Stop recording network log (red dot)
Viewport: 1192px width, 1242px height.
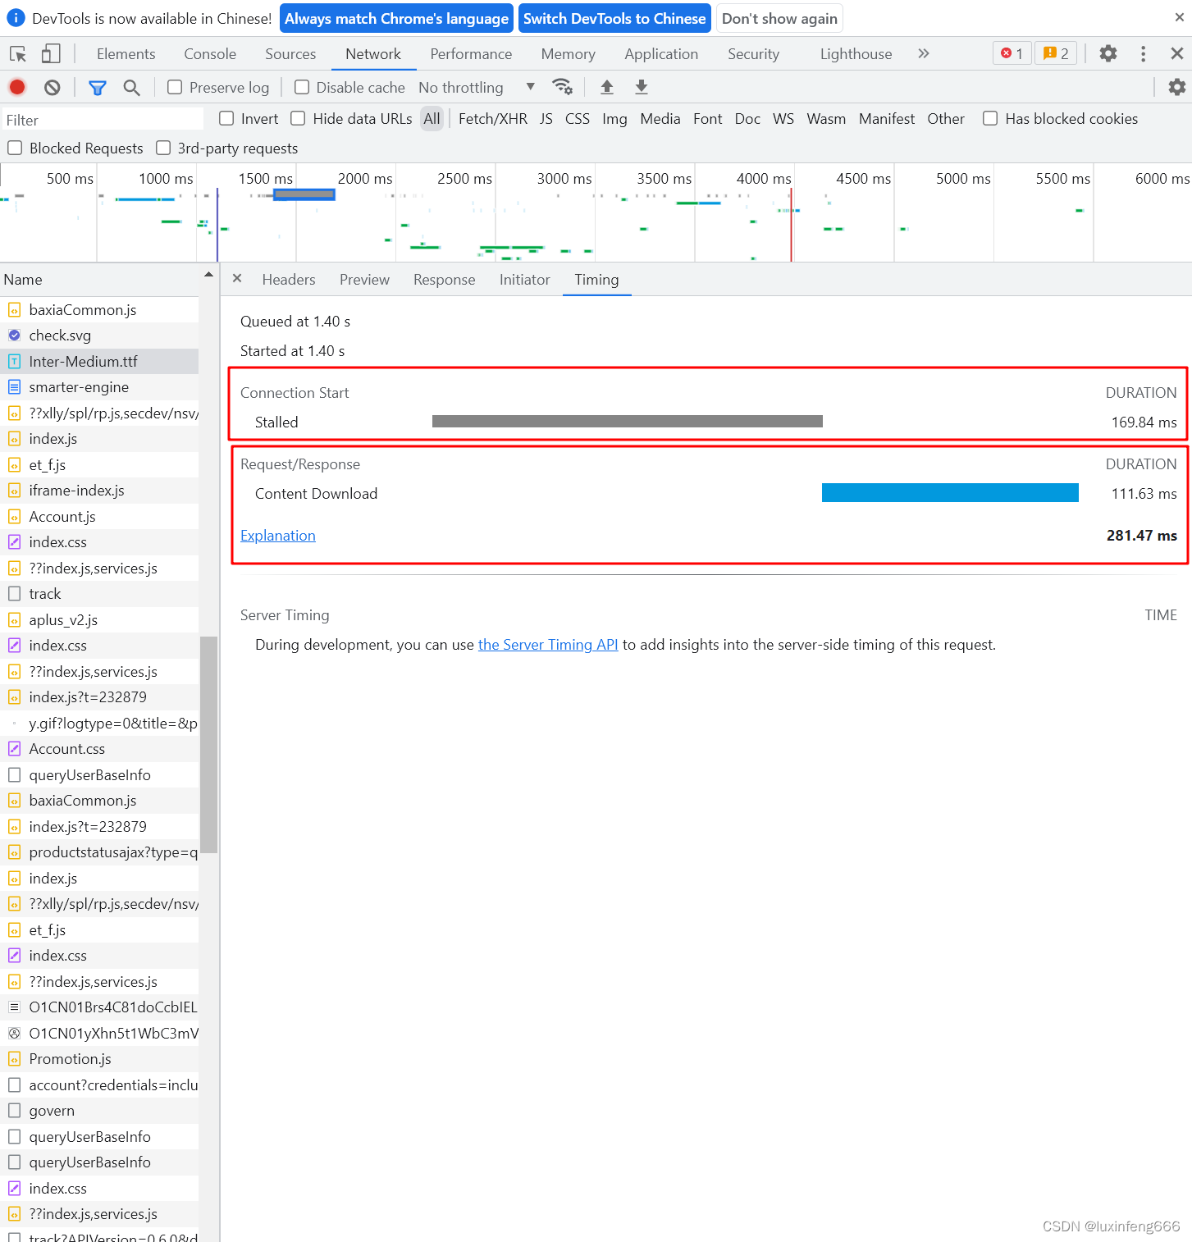pyautogui.click(x=17, y=87)
